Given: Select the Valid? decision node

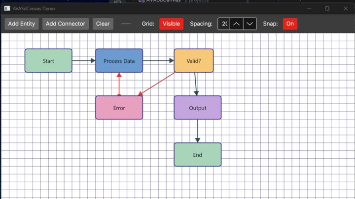Looking at the screenshot, I should 194,61.
